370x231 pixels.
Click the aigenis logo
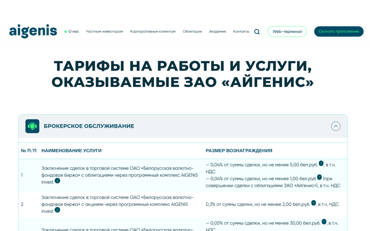(x=33, y=31)
